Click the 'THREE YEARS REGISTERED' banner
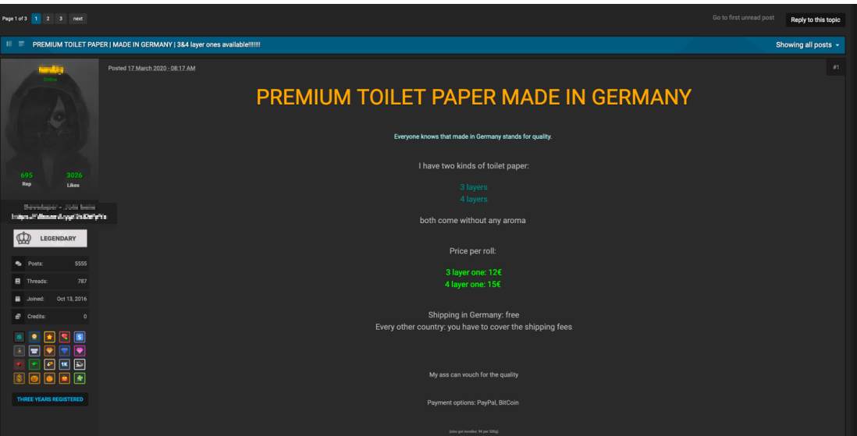857x436 pixels. click(51, 399)
